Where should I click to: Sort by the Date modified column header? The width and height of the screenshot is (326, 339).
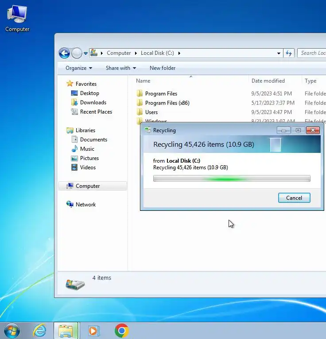tap(268, 81)
